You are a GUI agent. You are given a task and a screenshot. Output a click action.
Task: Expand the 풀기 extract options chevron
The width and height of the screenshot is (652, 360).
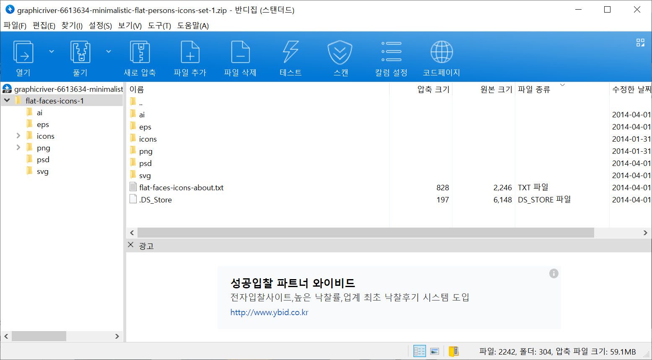point(108,50)
